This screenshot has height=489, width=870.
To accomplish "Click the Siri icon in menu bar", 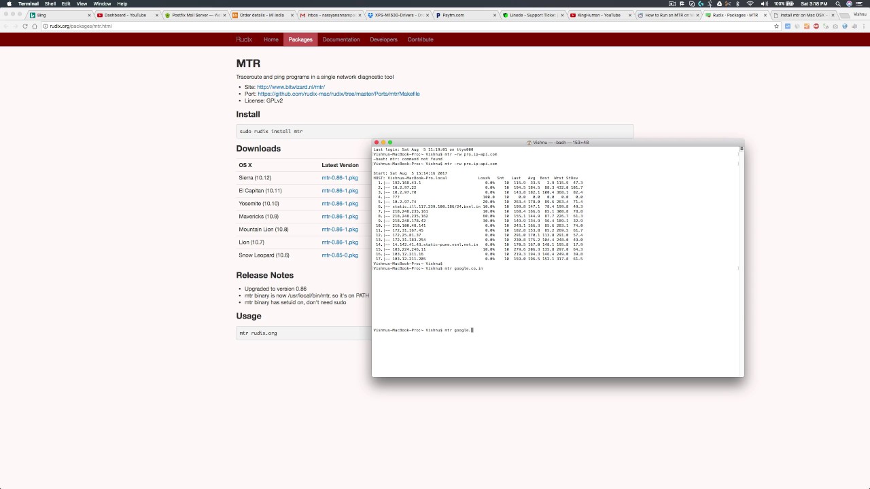I will tap(849, 3).
